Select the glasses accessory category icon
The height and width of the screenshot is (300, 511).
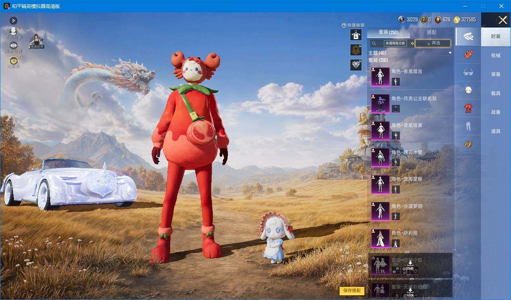click(468, 72)
